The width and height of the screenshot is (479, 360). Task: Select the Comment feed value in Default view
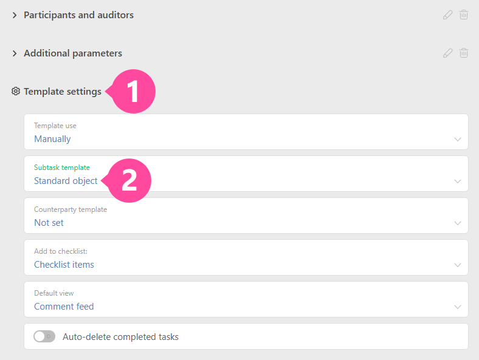64,307
